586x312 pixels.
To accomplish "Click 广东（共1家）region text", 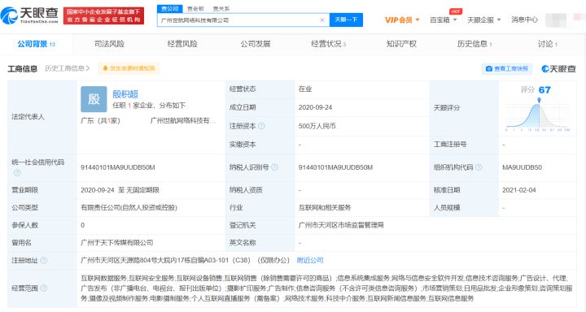I will [100, 120].
